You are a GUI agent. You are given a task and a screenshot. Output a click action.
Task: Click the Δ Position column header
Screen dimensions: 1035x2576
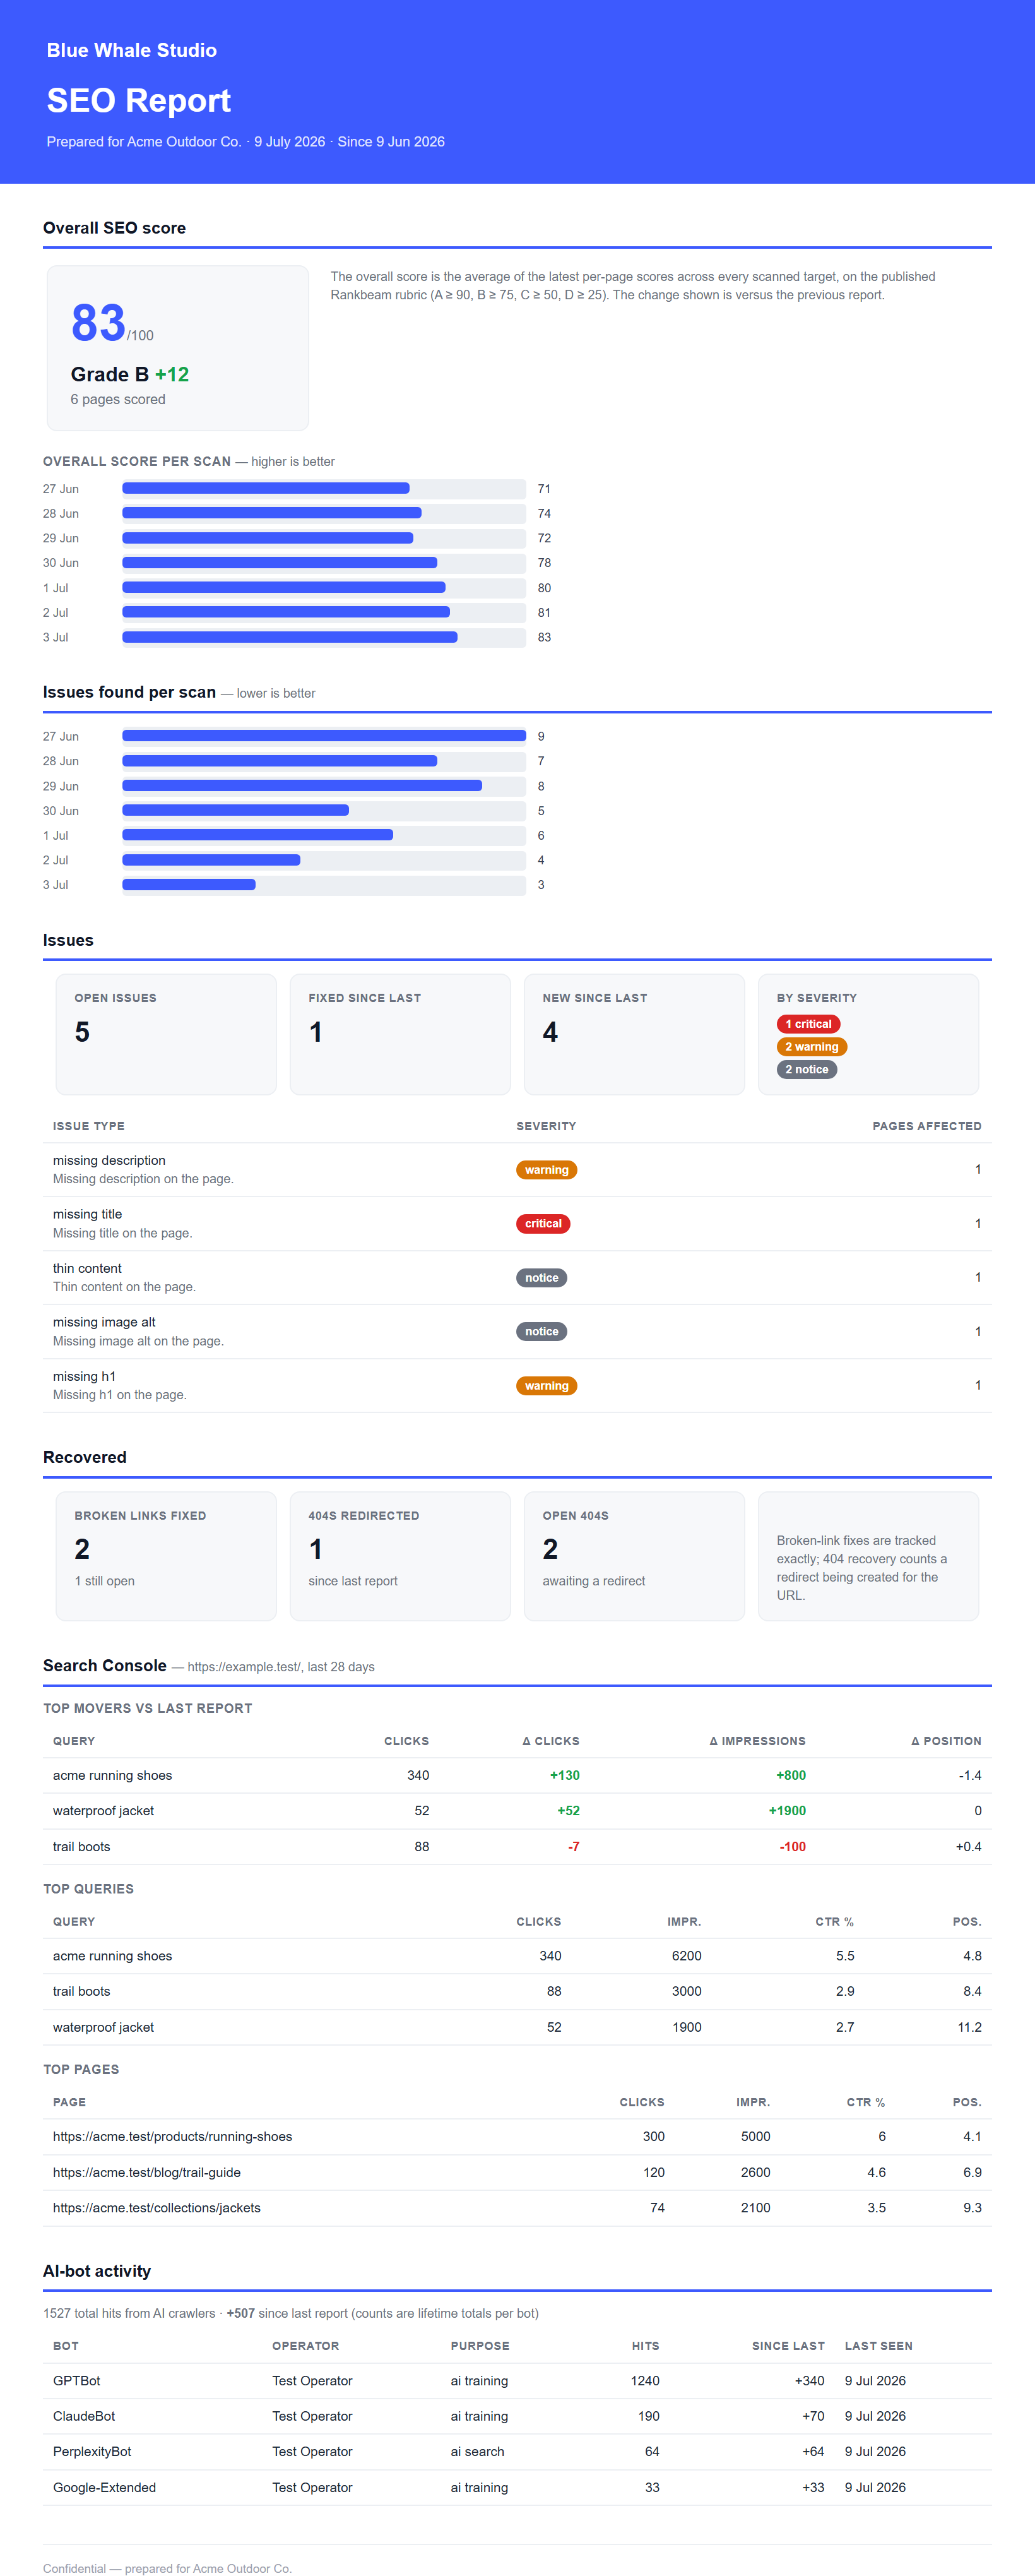(946, 1741)
